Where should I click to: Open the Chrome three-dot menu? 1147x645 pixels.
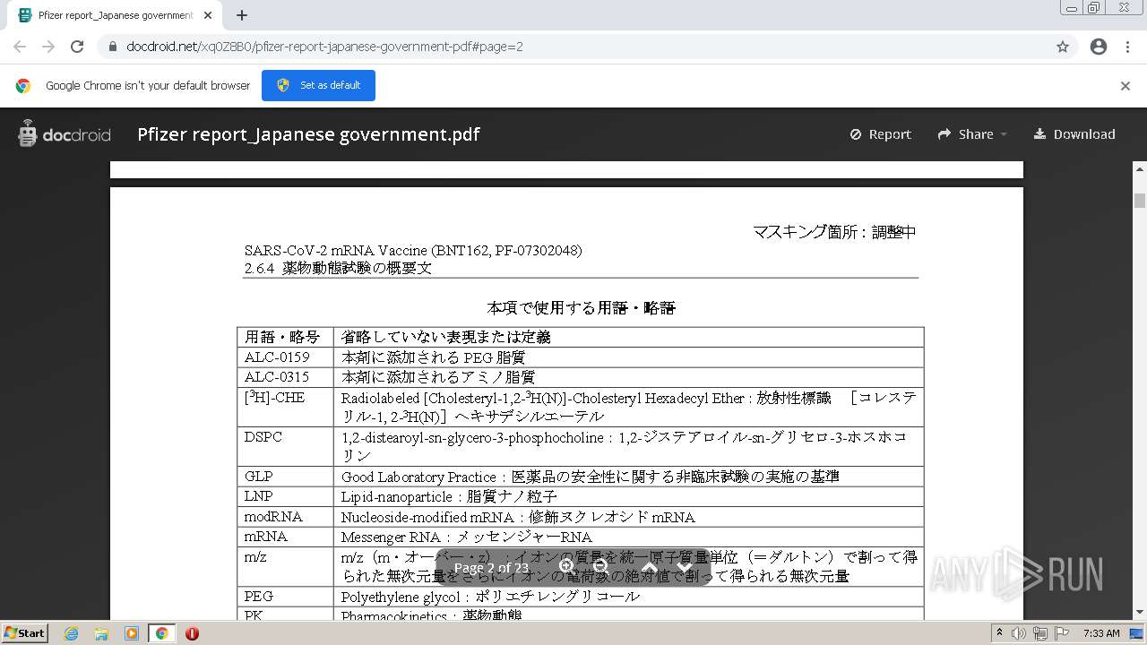(x=1127, y=47)
